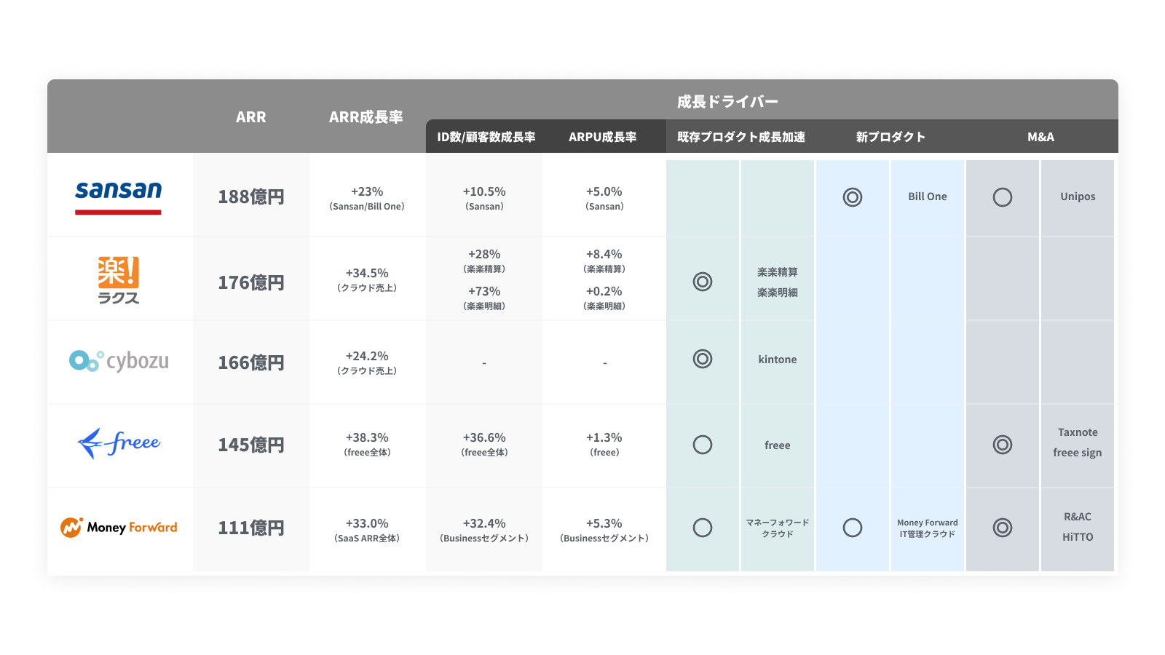Select the double-circle for freee M&A
1165x655 pixels.
(1003, 445)
